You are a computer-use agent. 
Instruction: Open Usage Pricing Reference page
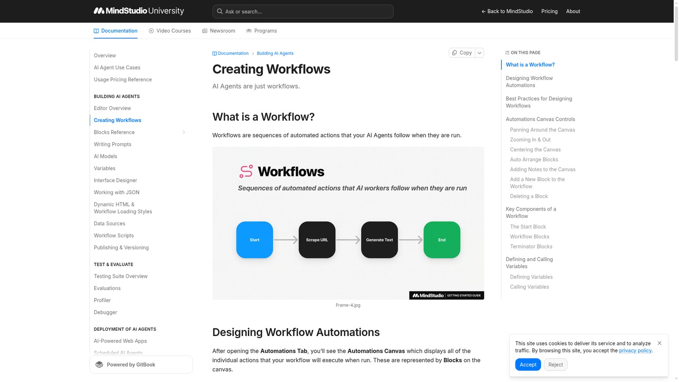pos(123,80)
